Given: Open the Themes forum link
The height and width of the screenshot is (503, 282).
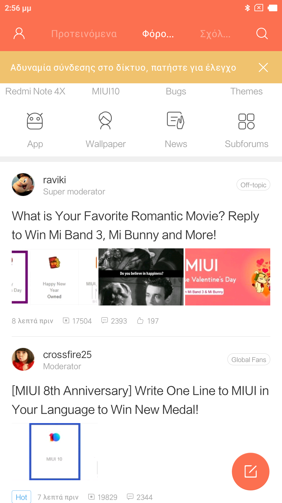Looking at the screenshot, I should point(246,91).
